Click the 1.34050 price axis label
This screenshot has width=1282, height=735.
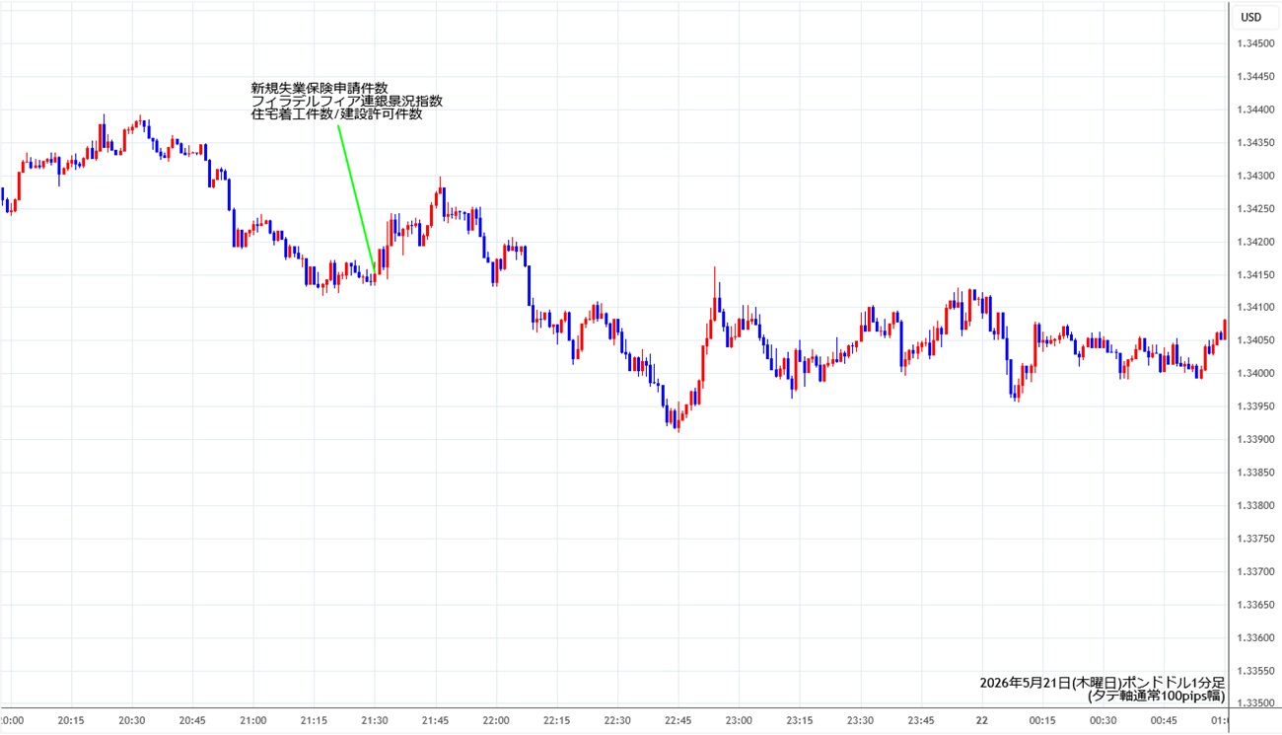pyautogui.click(x=1255, y=340)
